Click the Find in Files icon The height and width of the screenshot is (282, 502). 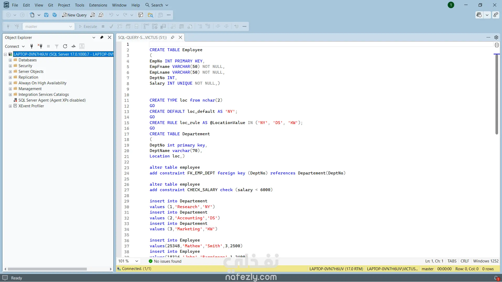(150, 15)
